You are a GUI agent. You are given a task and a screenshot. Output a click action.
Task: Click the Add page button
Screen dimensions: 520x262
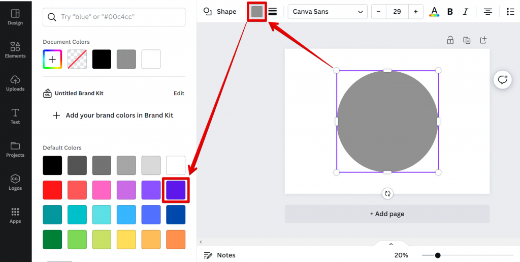point(387,214)
